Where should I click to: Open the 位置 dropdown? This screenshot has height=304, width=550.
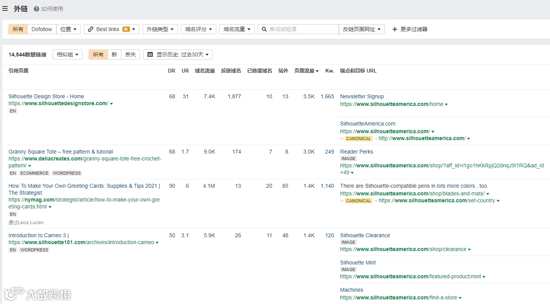[x=68, y=29]
